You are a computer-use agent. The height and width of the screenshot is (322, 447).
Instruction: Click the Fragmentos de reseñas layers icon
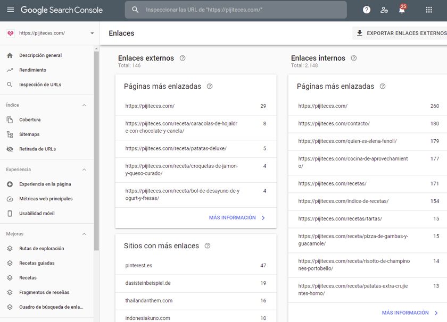(10, 292)
